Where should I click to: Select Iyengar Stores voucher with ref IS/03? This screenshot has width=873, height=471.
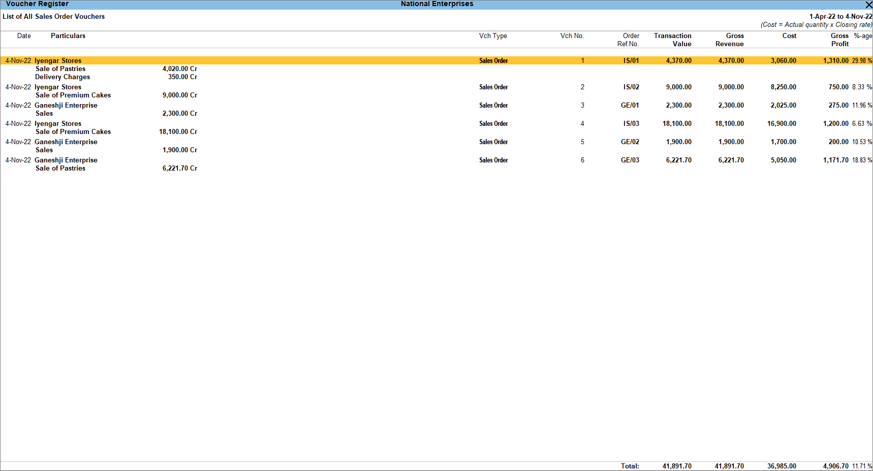[x=436, y=124]
